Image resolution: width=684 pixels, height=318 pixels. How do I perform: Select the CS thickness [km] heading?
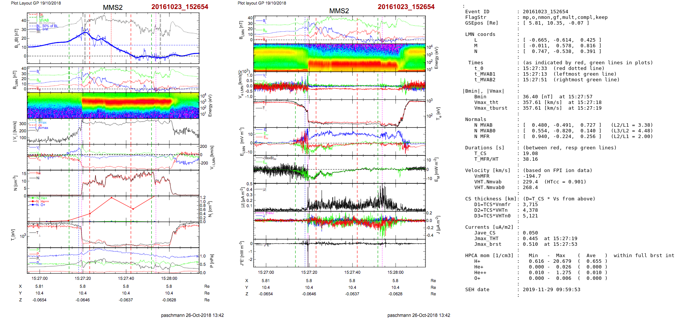(x=491, y=199)
